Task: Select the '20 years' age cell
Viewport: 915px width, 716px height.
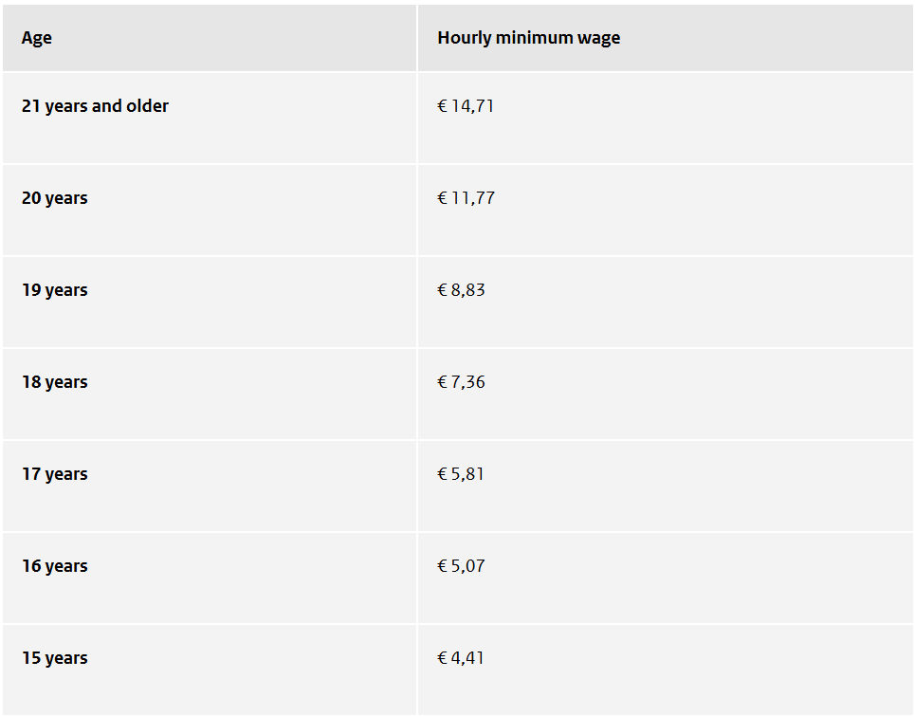Action: [54, 198]
